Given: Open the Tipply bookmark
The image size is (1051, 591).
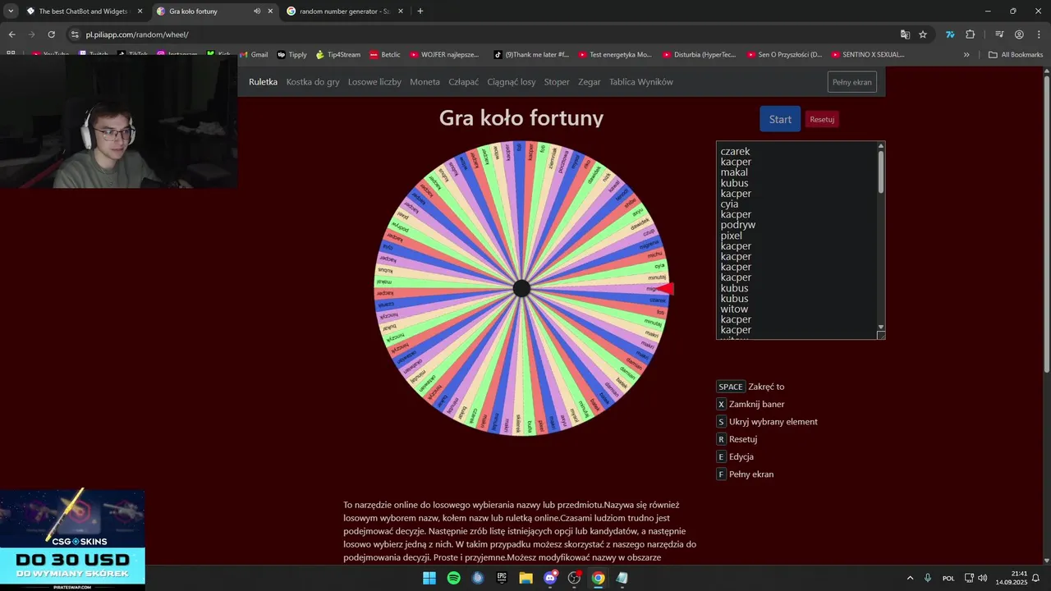Looking at the screenshot, I should pyautogui.click(x=292, y=55).
